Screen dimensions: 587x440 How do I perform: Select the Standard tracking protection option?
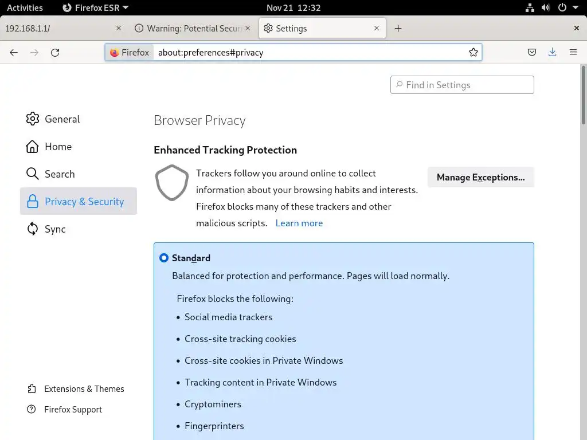pyautogui.click(x=164, y=258)
